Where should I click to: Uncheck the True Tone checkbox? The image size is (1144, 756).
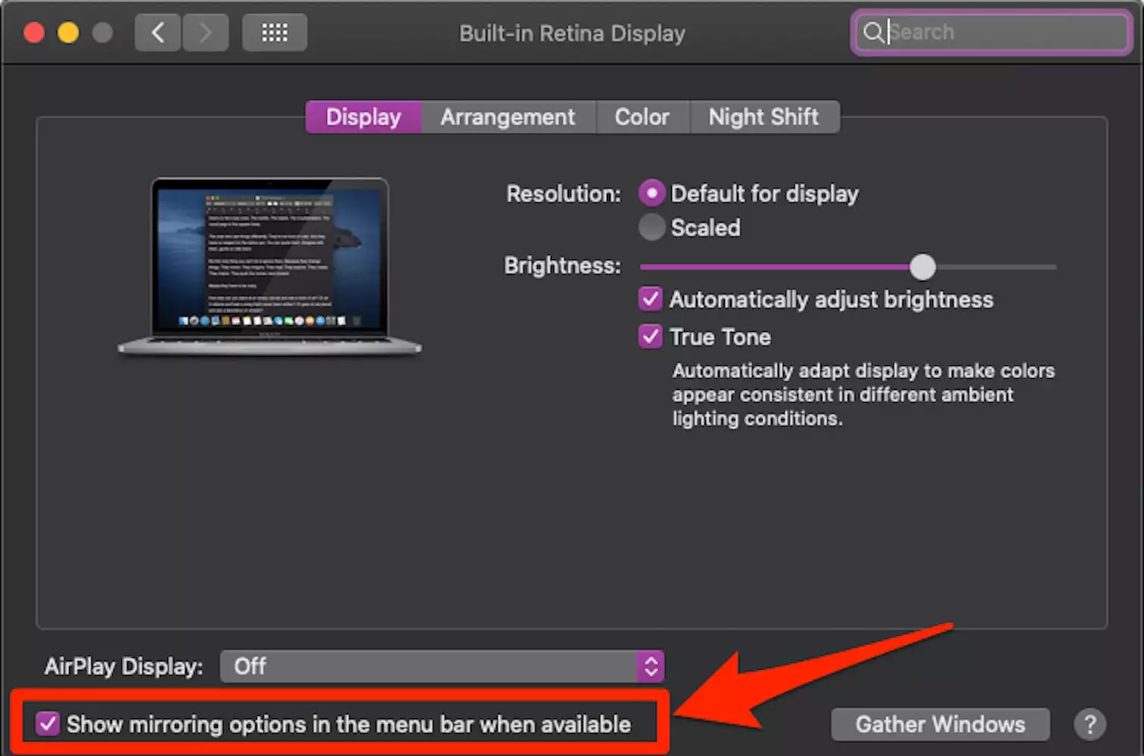point(650,336)
